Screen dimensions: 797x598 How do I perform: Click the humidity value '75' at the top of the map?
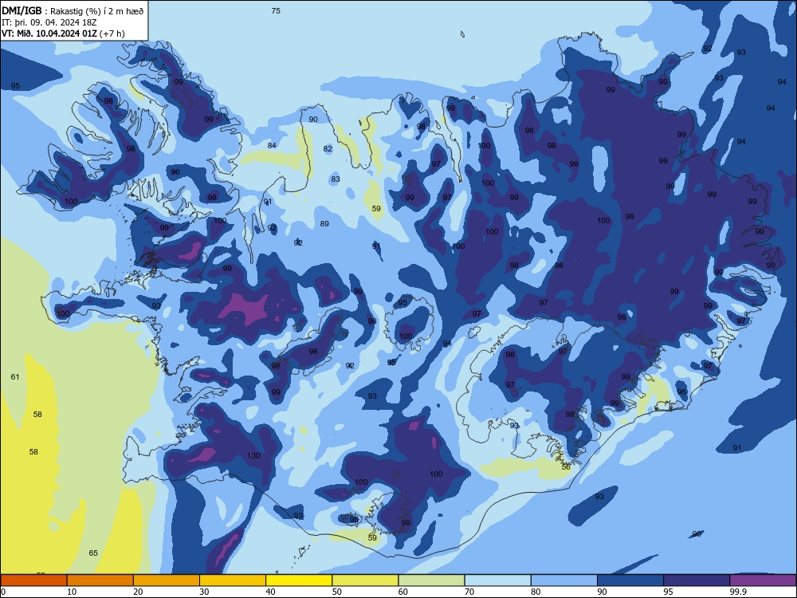tap(276, 10)
